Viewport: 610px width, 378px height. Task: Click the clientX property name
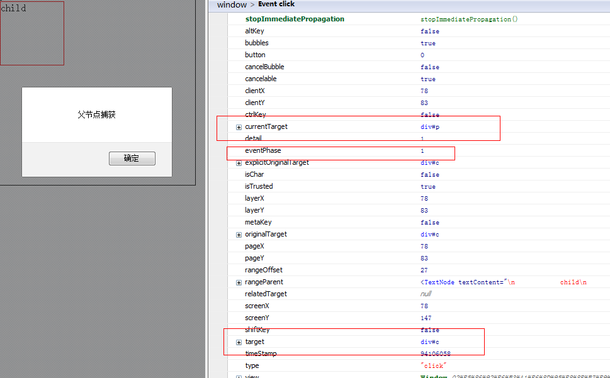pos(255,91)
